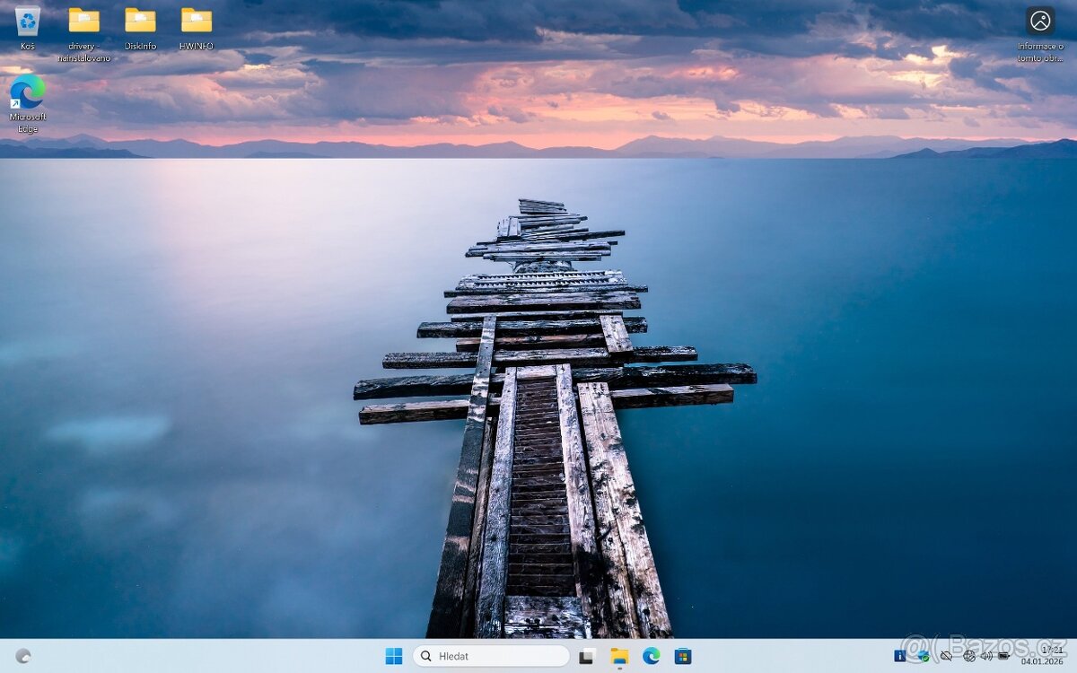Open Task View from the taskbar
Screen dimensions: 1077x673
(x=585, y=656)
